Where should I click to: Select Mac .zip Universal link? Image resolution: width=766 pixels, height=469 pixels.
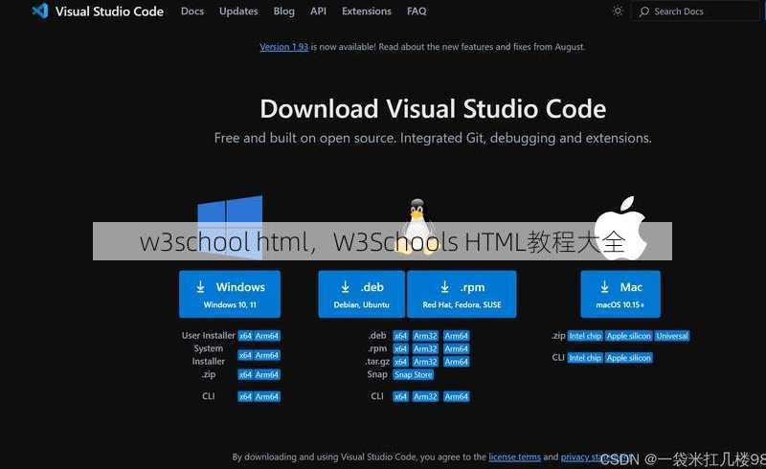[672, 336]
